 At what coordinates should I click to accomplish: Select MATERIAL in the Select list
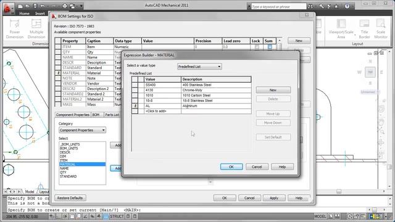[82, 165]
